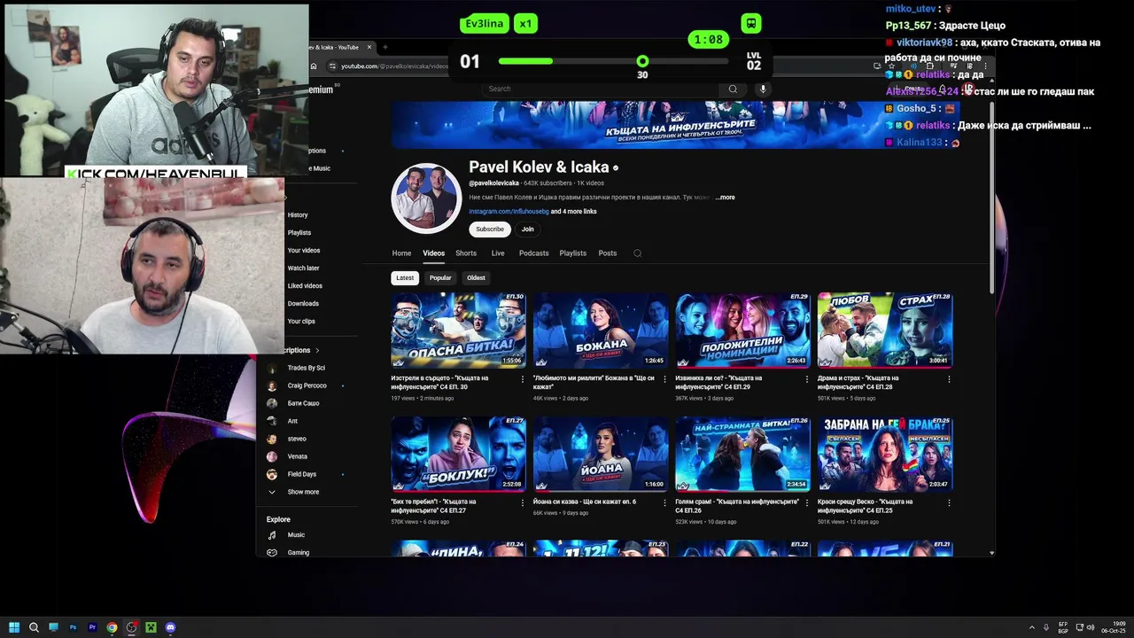The height and width of the screenshot is (638, 1134).
Task: Open the instagram.com/influhousebg link
Action: [509, 212]
